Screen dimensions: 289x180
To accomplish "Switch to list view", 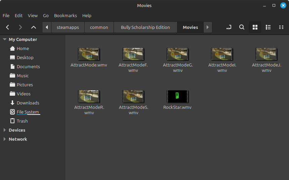I will tap(268, 27).
